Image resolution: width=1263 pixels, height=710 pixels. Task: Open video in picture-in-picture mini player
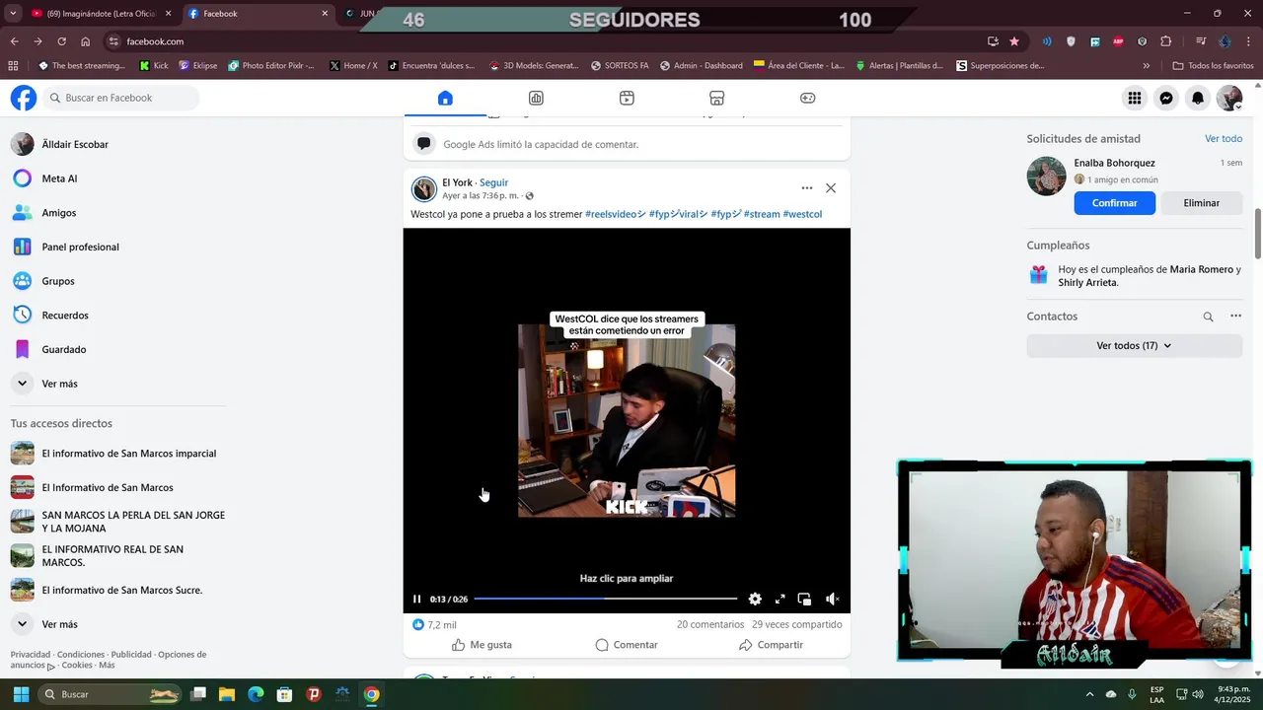(804, 599)
